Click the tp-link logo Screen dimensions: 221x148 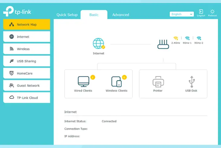pyautogui.click(x=17, y=11)
